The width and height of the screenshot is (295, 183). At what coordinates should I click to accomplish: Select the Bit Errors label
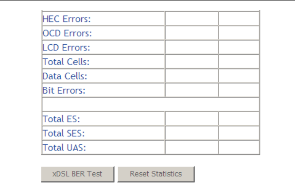click(x=64, y=90)
